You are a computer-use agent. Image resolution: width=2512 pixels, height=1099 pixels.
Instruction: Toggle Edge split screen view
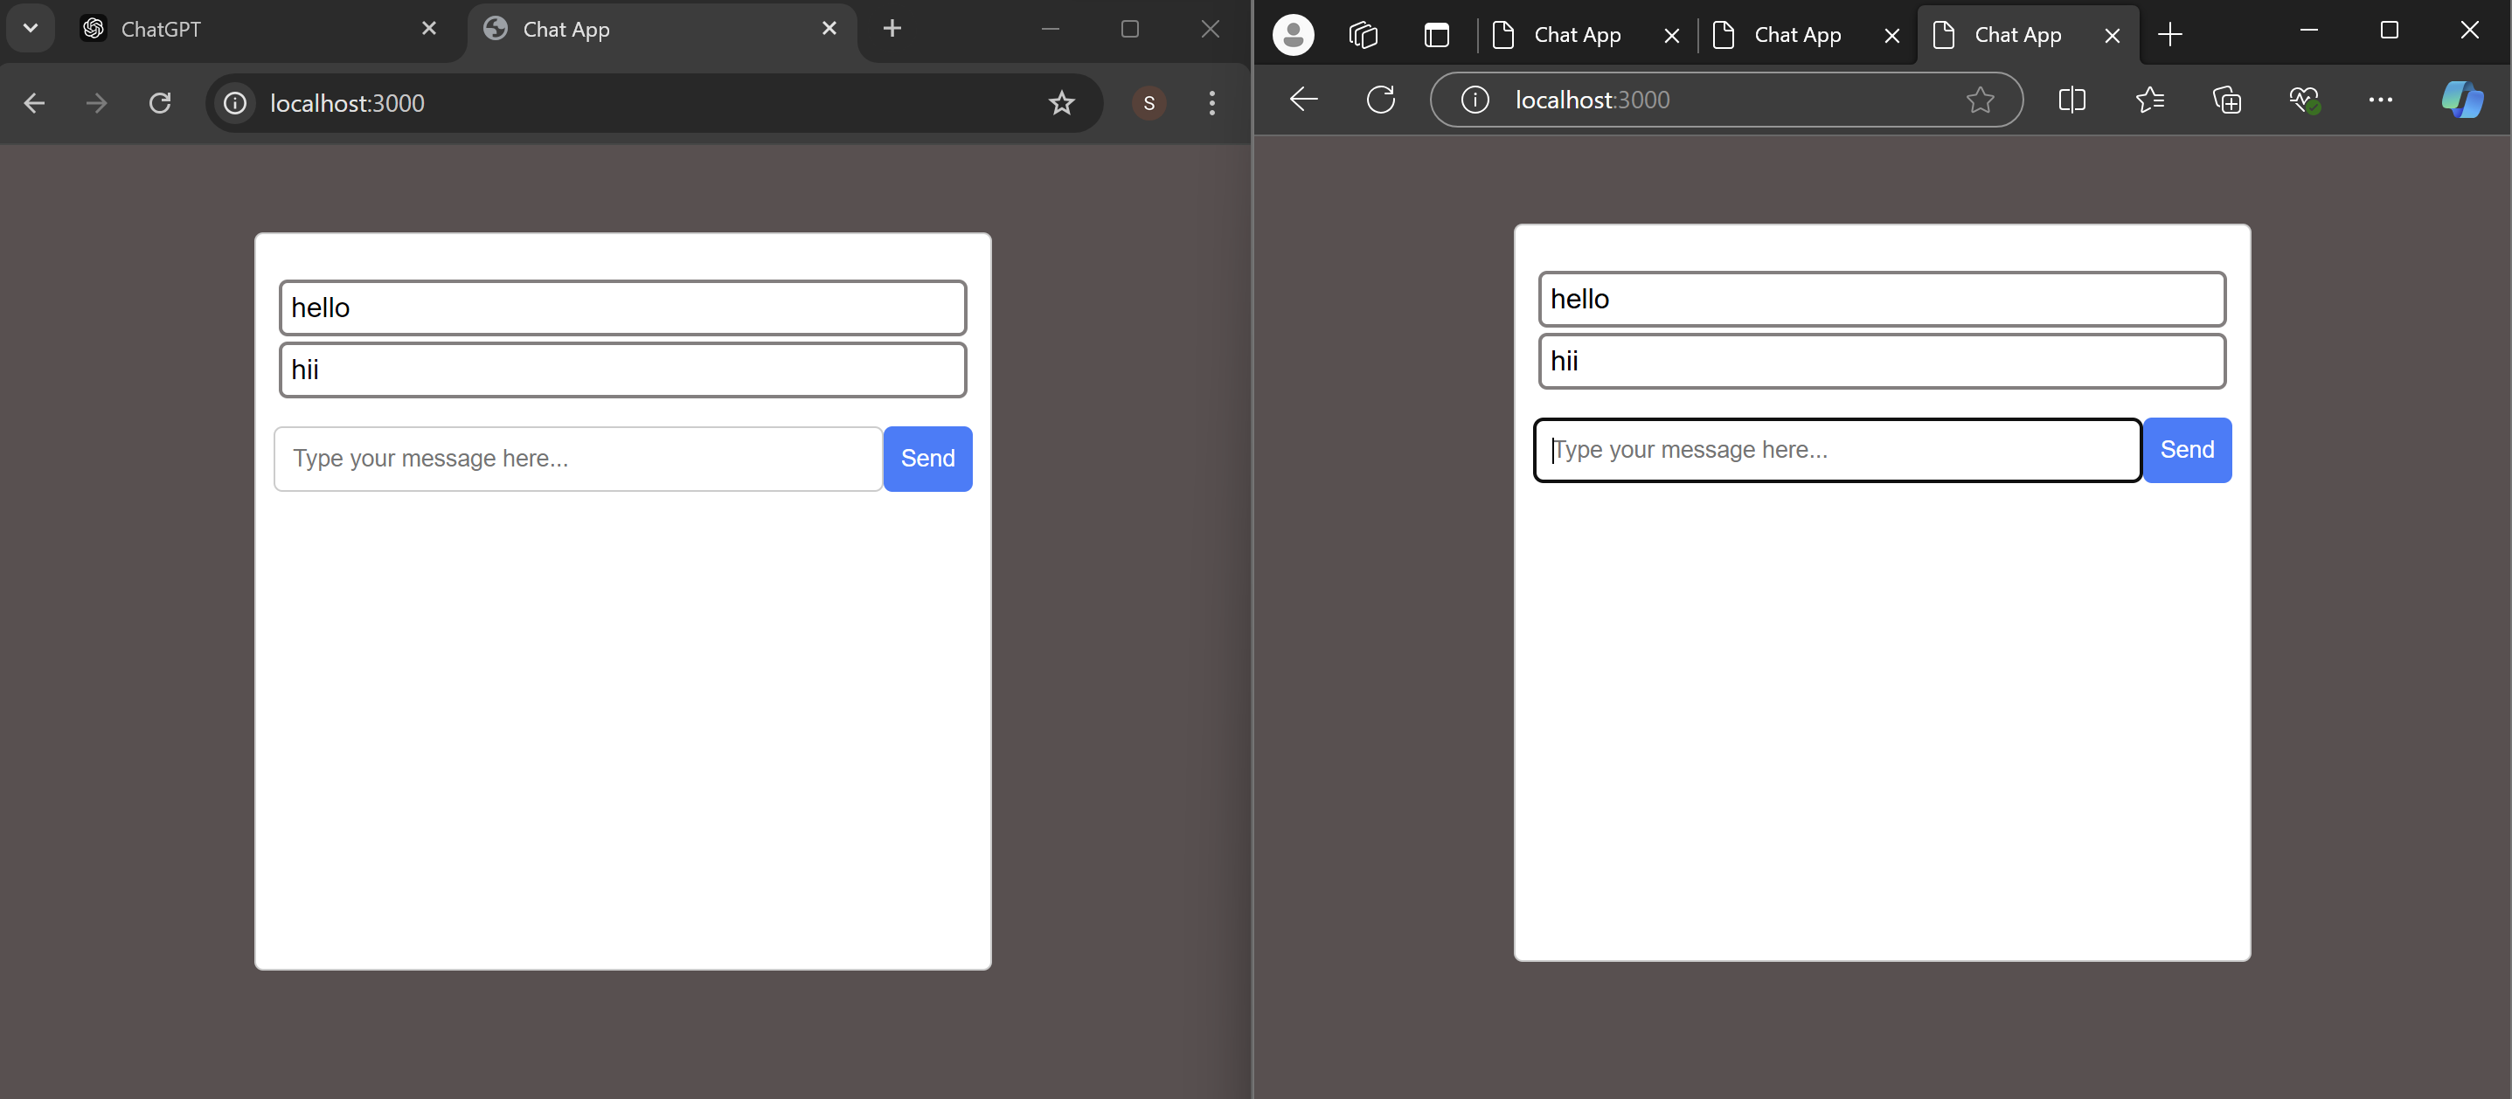coord(2071,100)
